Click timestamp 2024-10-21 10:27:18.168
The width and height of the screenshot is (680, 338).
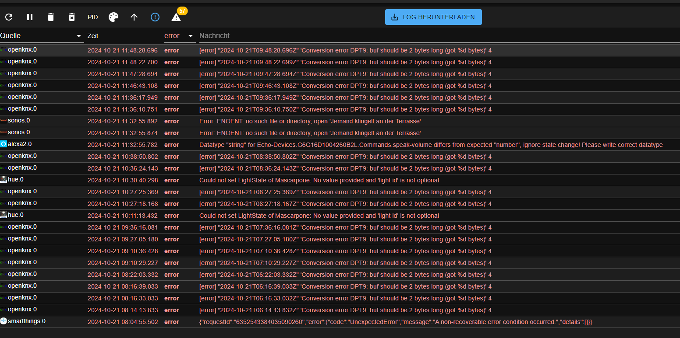tap(123, 204)
